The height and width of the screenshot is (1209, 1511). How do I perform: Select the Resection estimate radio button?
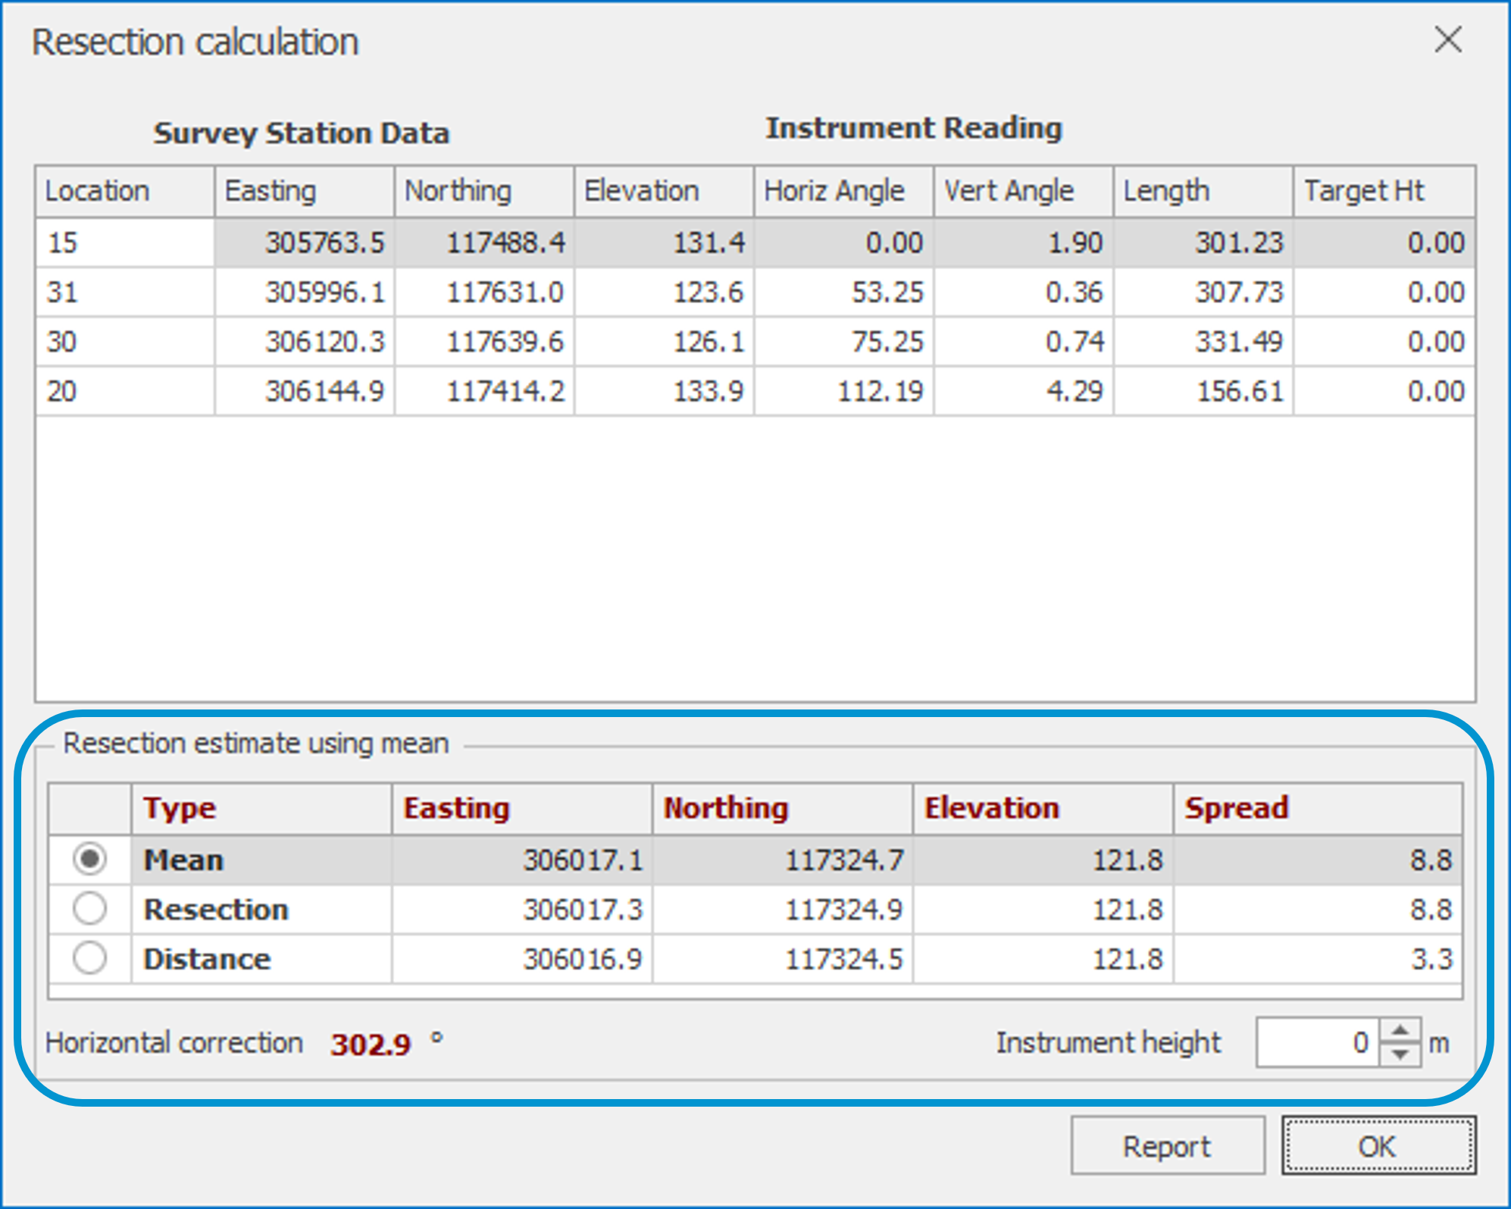pos(90,909)
